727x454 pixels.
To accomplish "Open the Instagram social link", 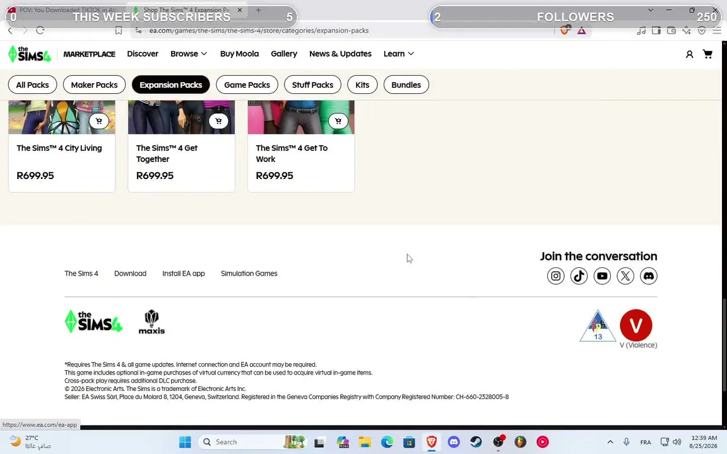I will [555, 276].
